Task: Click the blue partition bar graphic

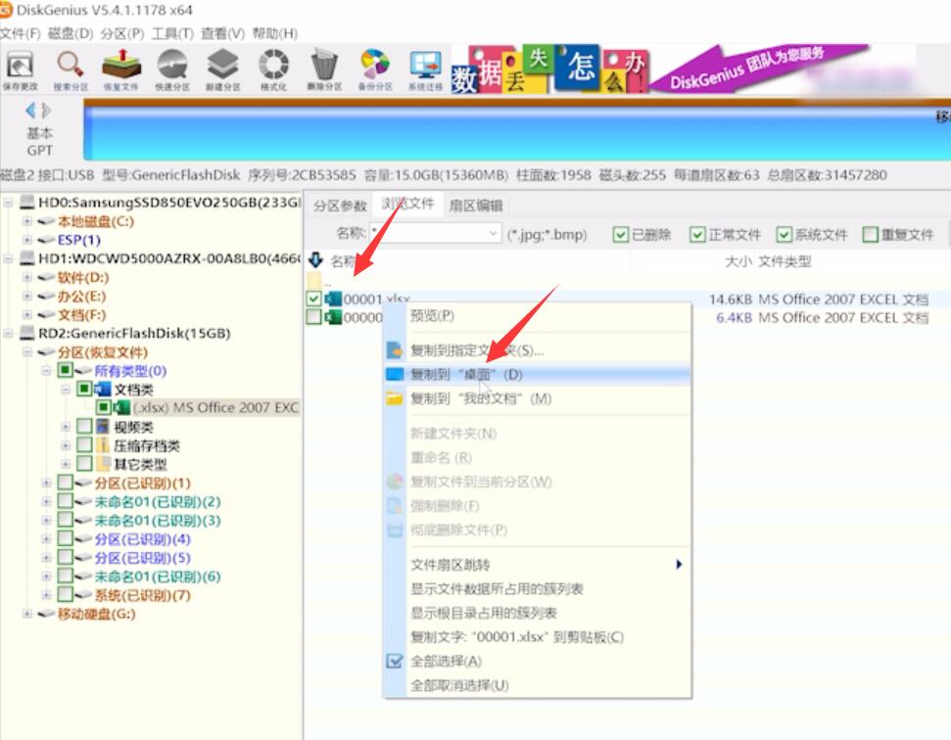Action: [x=517, y=133]
